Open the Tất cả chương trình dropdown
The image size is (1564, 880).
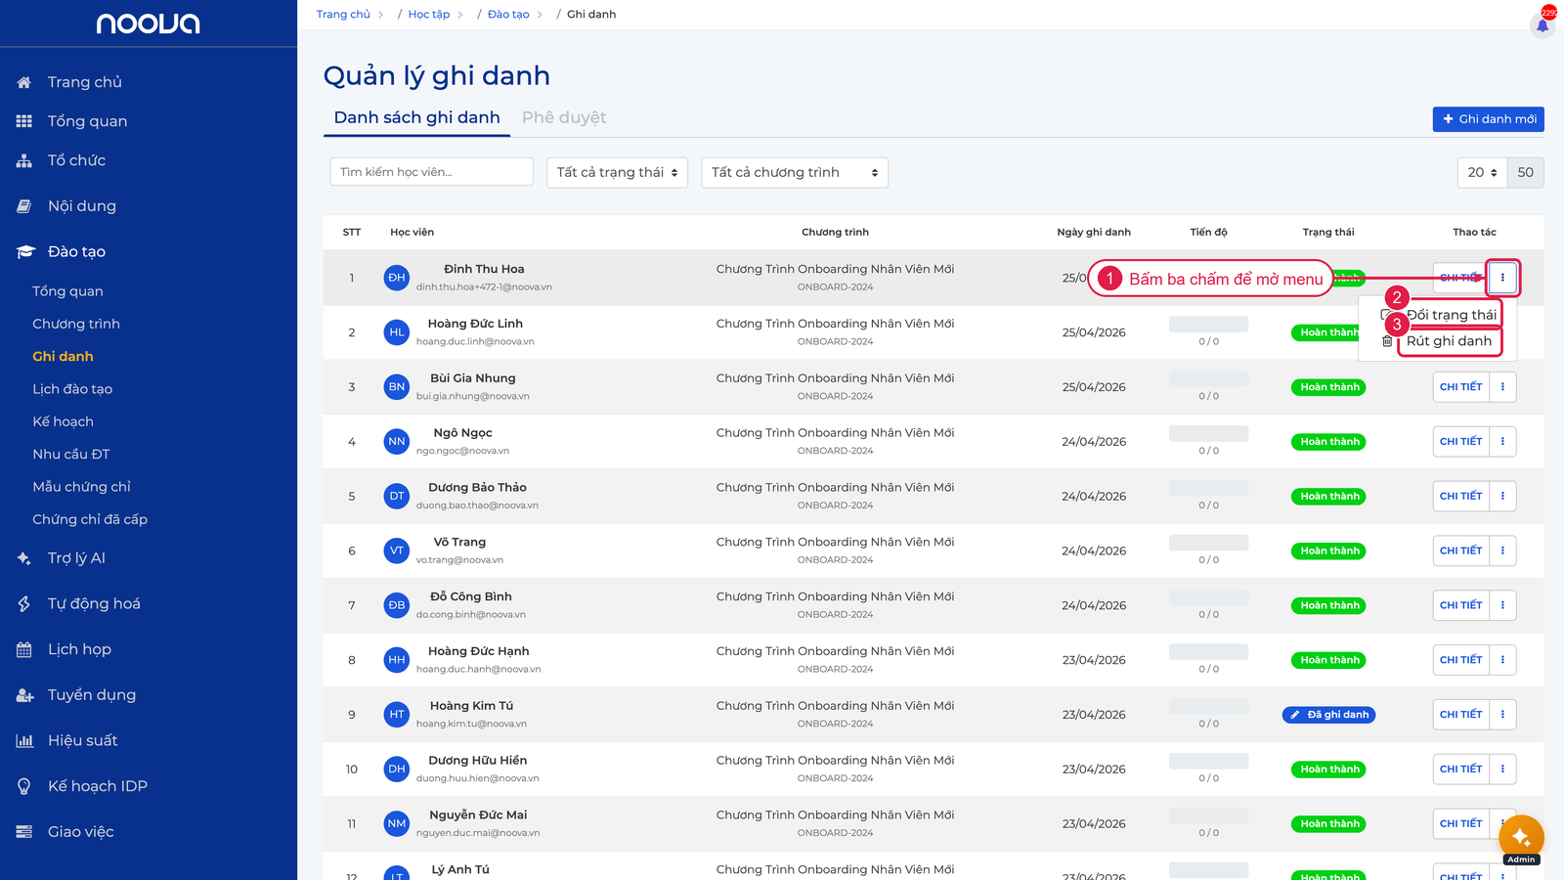[795, 172]
